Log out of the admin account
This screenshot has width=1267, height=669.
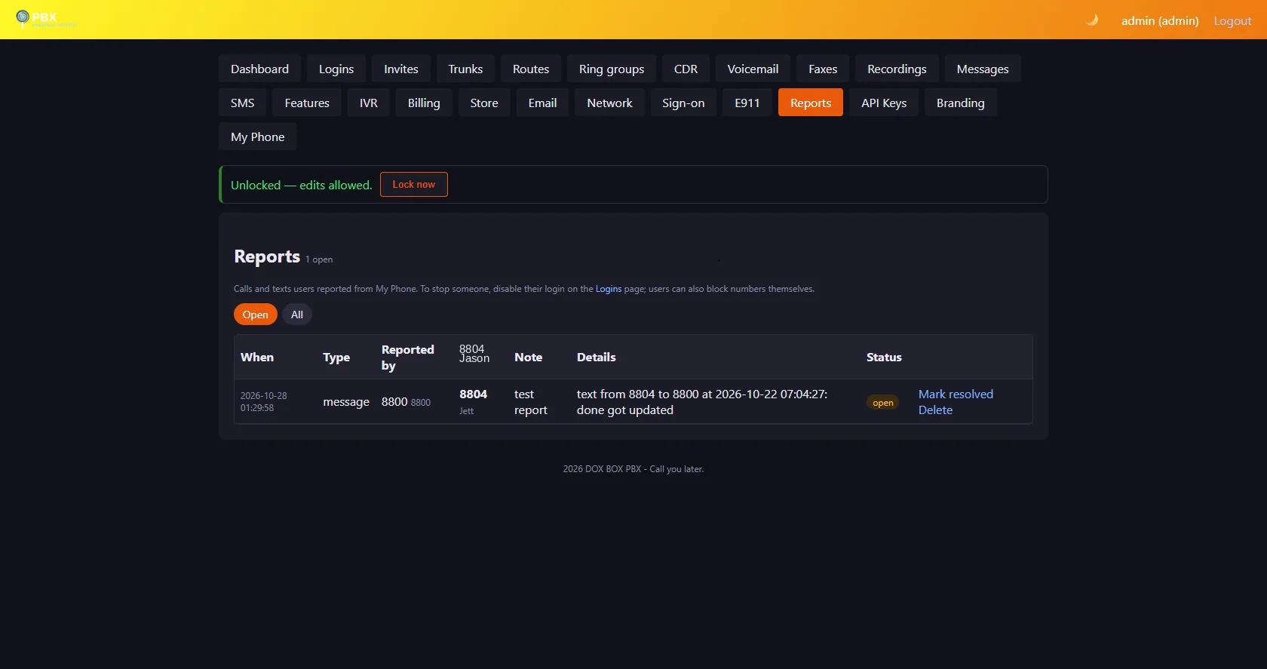1232,20
